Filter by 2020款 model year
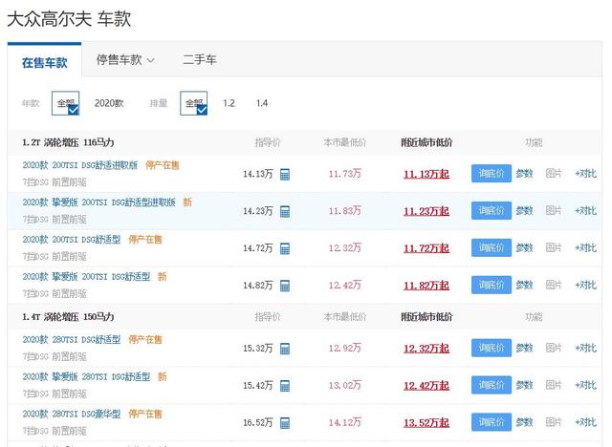612x447 pixels. [x=109, y=103]
